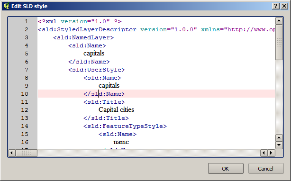Click the QGIS icon in title bar

tap(6, 6)
